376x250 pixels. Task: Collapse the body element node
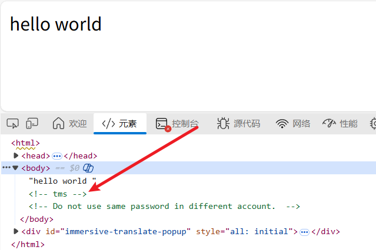(16, 168)
